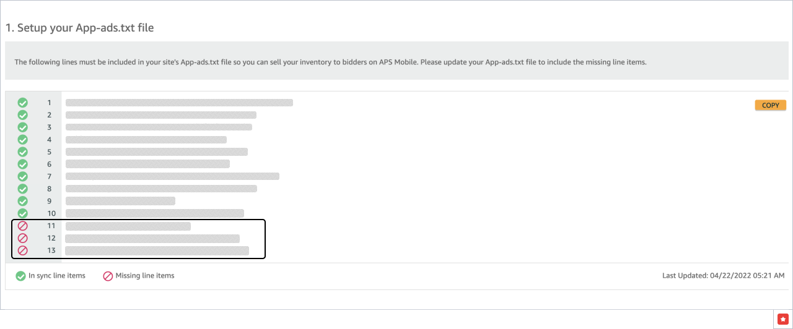793x329 pixels.
Task: Click the 'In sync line items' legend icon
Action: (x=20, y=276)
